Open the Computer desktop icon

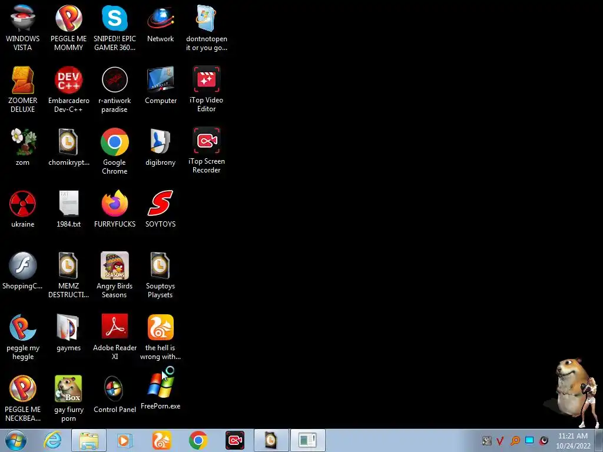point(160,85)
